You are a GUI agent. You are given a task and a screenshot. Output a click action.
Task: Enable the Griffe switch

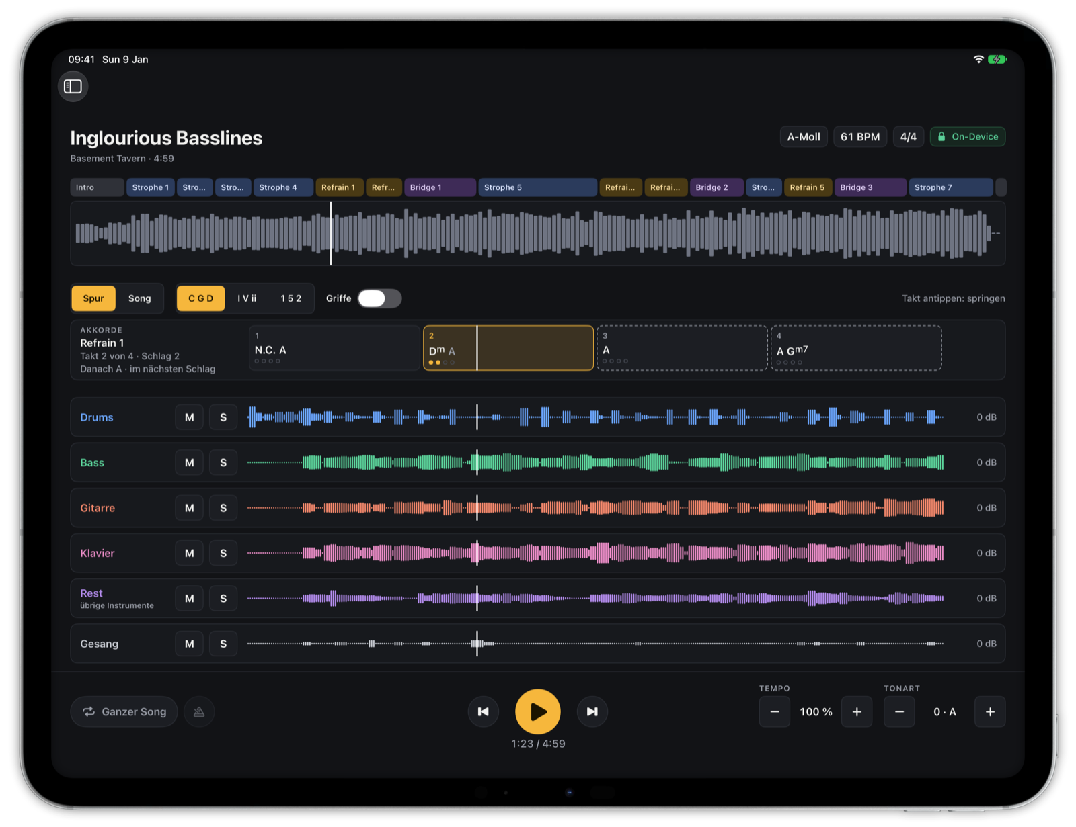pos(379,298)
